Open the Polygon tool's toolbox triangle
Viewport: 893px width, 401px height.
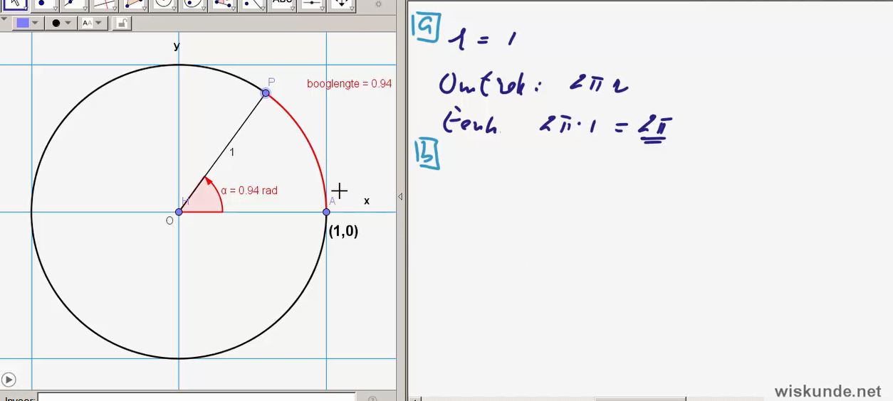coord(143,9)
